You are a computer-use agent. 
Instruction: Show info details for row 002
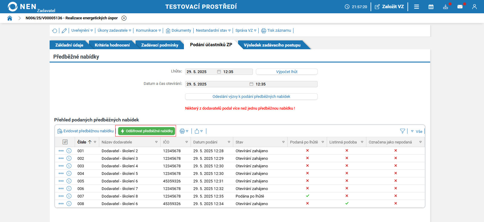coord(69,158)
